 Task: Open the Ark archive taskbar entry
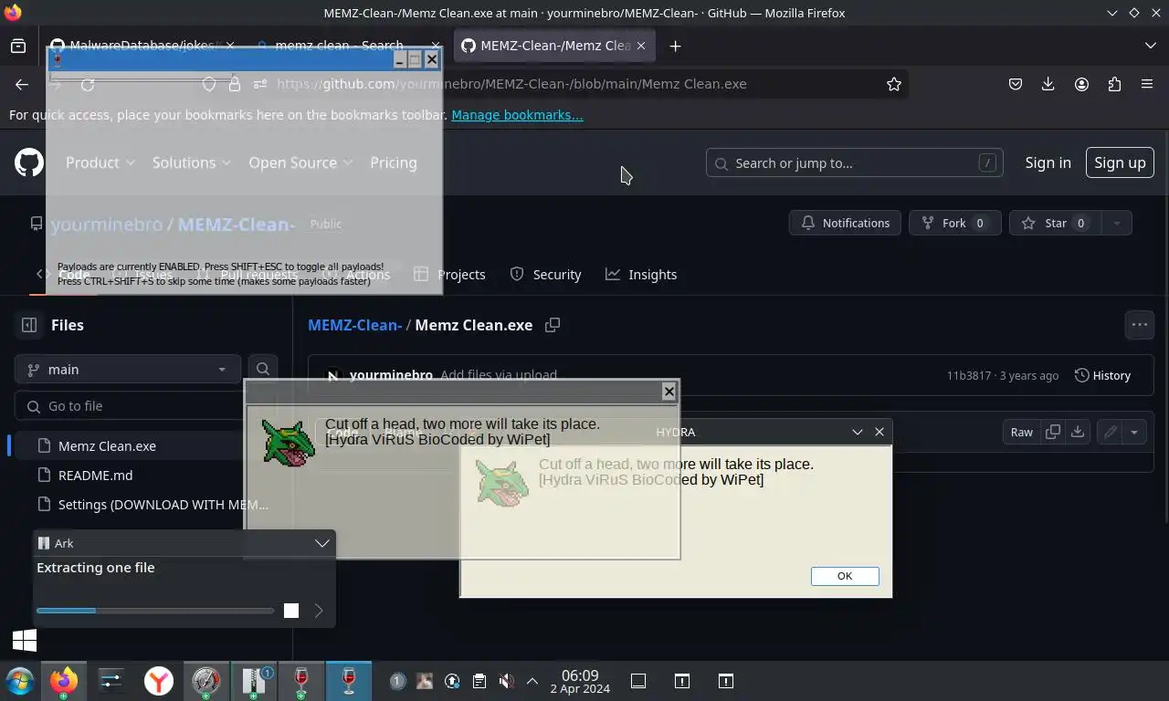tap(254, 681)
